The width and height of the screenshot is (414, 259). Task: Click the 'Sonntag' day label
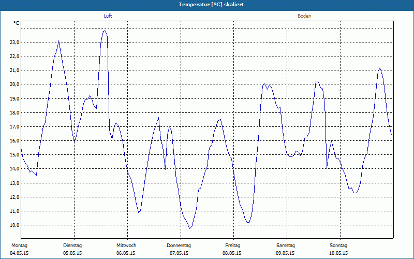coord(338,246)
